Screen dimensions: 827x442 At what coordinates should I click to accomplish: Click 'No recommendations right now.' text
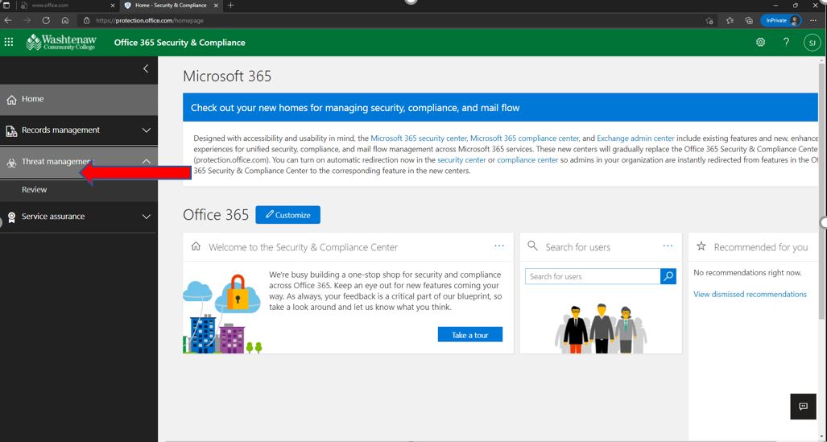point(747,273)
